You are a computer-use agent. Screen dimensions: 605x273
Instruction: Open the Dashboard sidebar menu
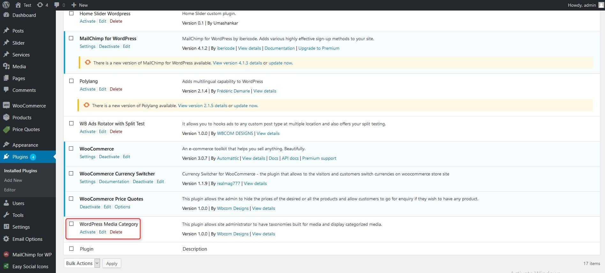[x=28, y=15]
